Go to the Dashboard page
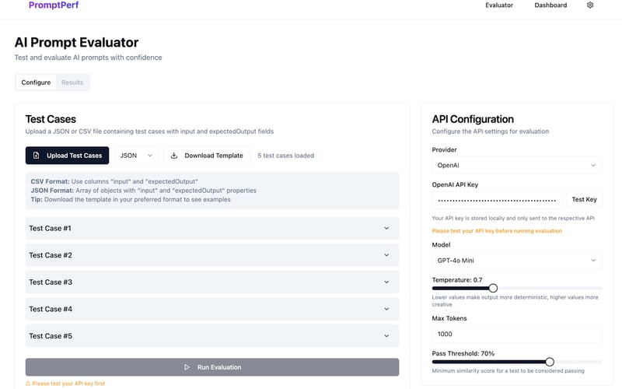The height and width of the screenshot is (389, 622). [x=550, y=5]
